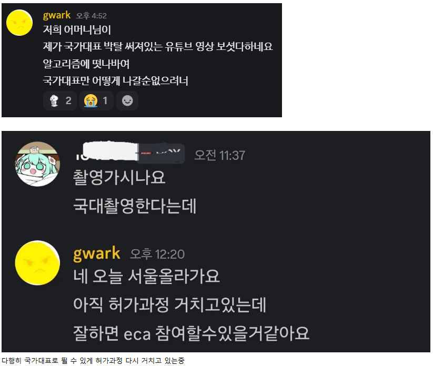Viewport: 433px width, 366px height.
Task: Click the caption text below the chat image
Action: [93, 361]
